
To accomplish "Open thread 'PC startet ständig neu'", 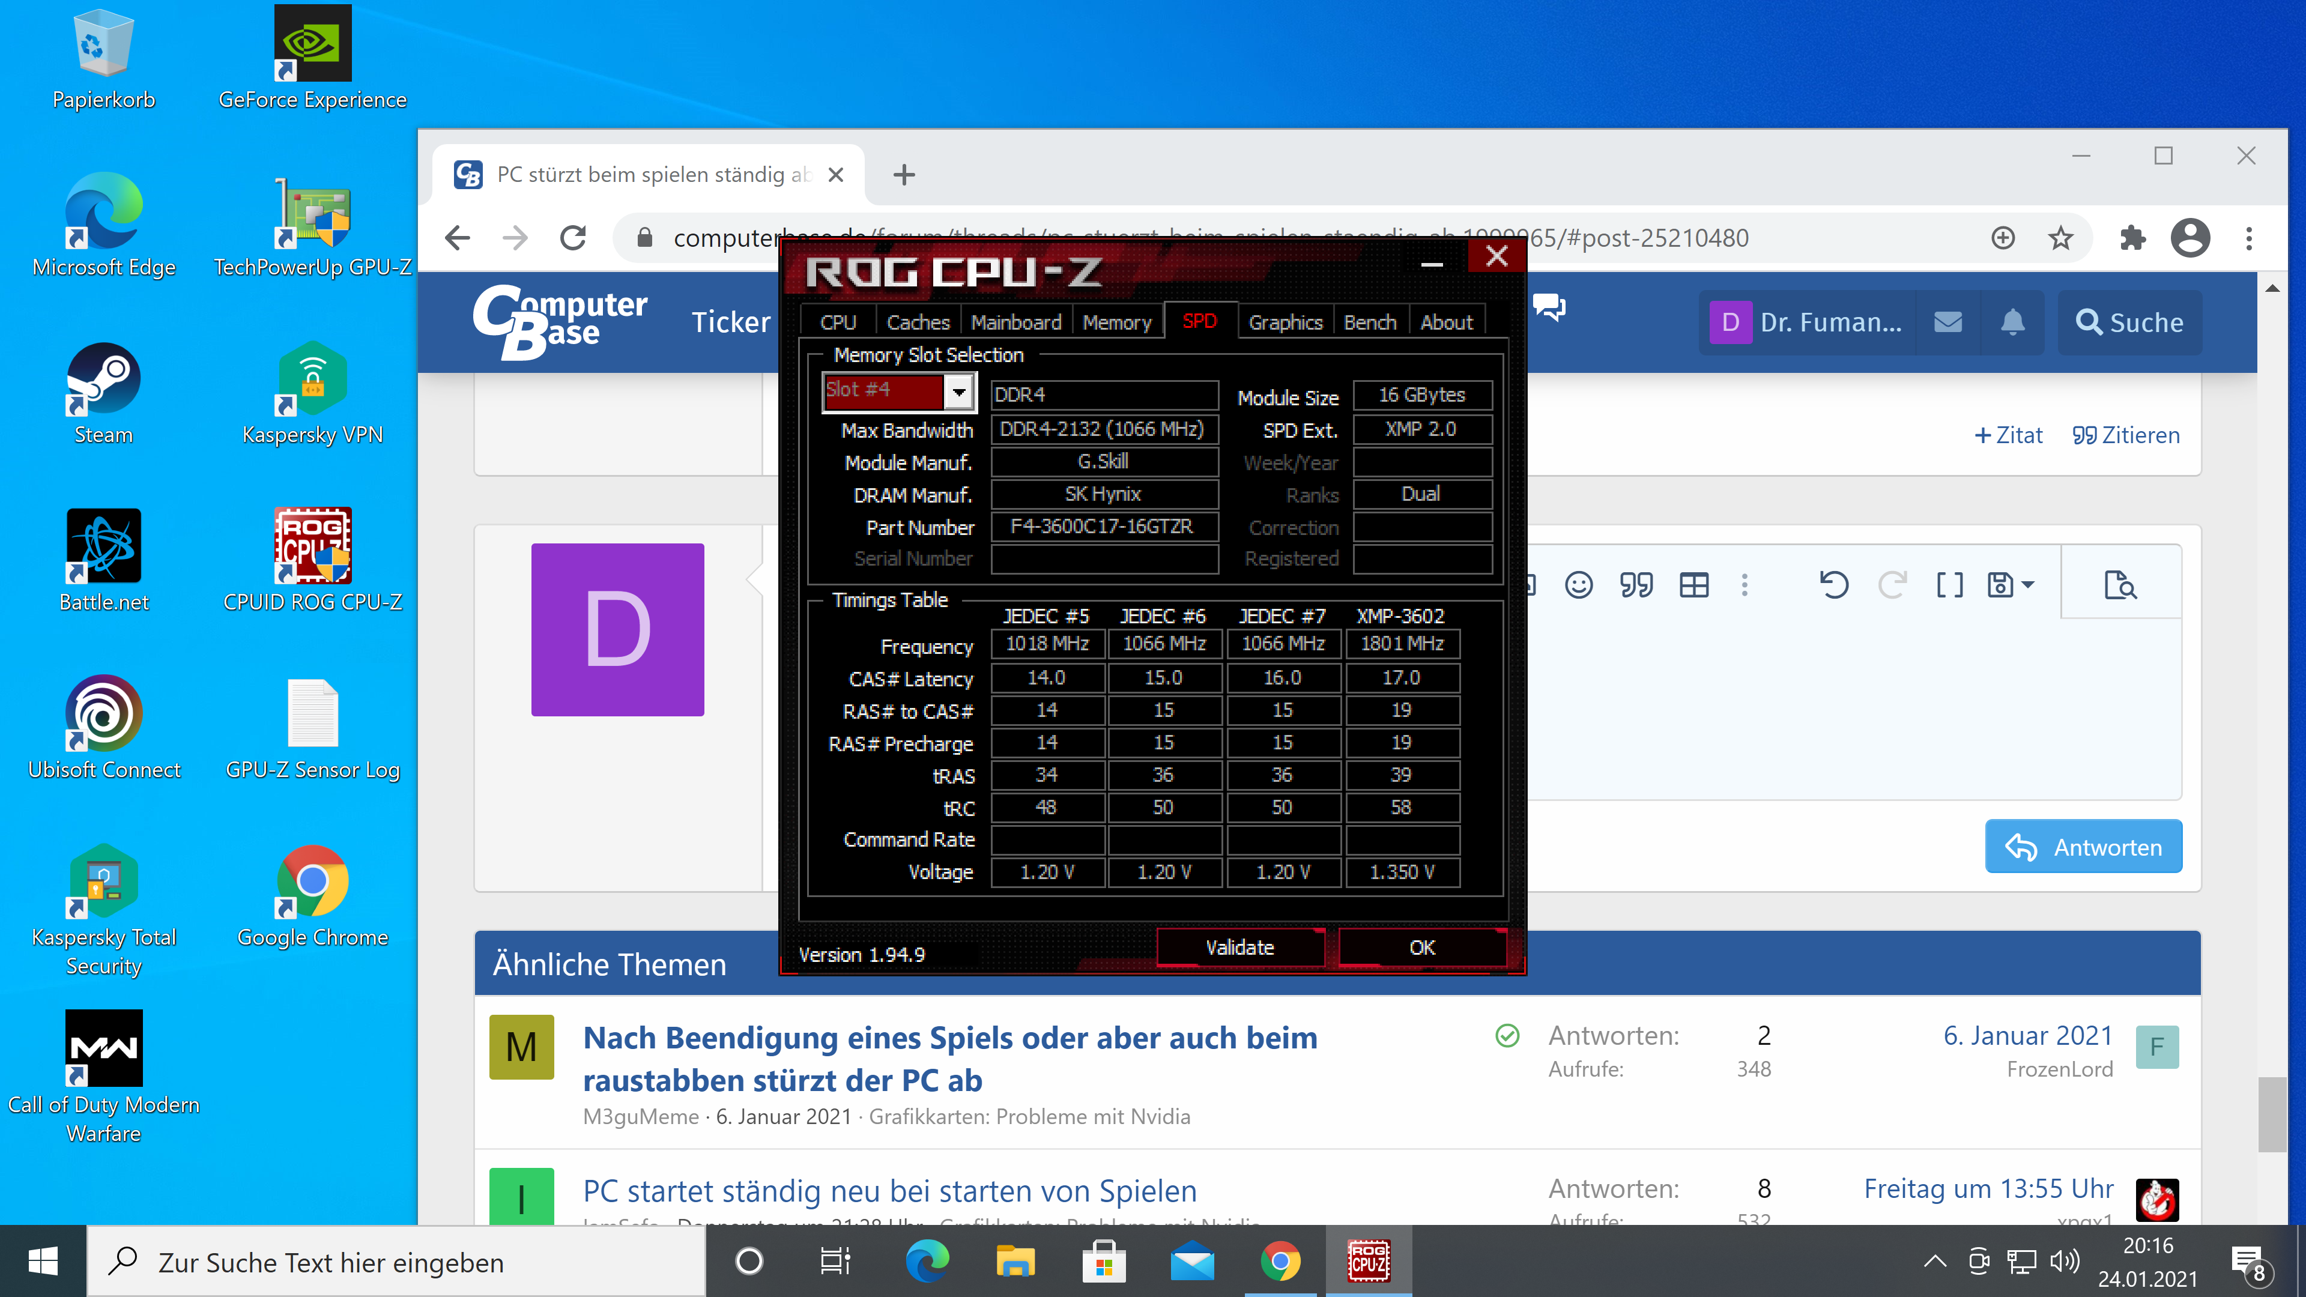I will 889,1191.
